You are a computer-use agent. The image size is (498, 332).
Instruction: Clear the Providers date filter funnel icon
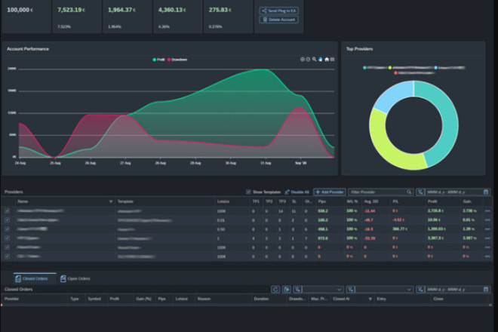point(420,192)
